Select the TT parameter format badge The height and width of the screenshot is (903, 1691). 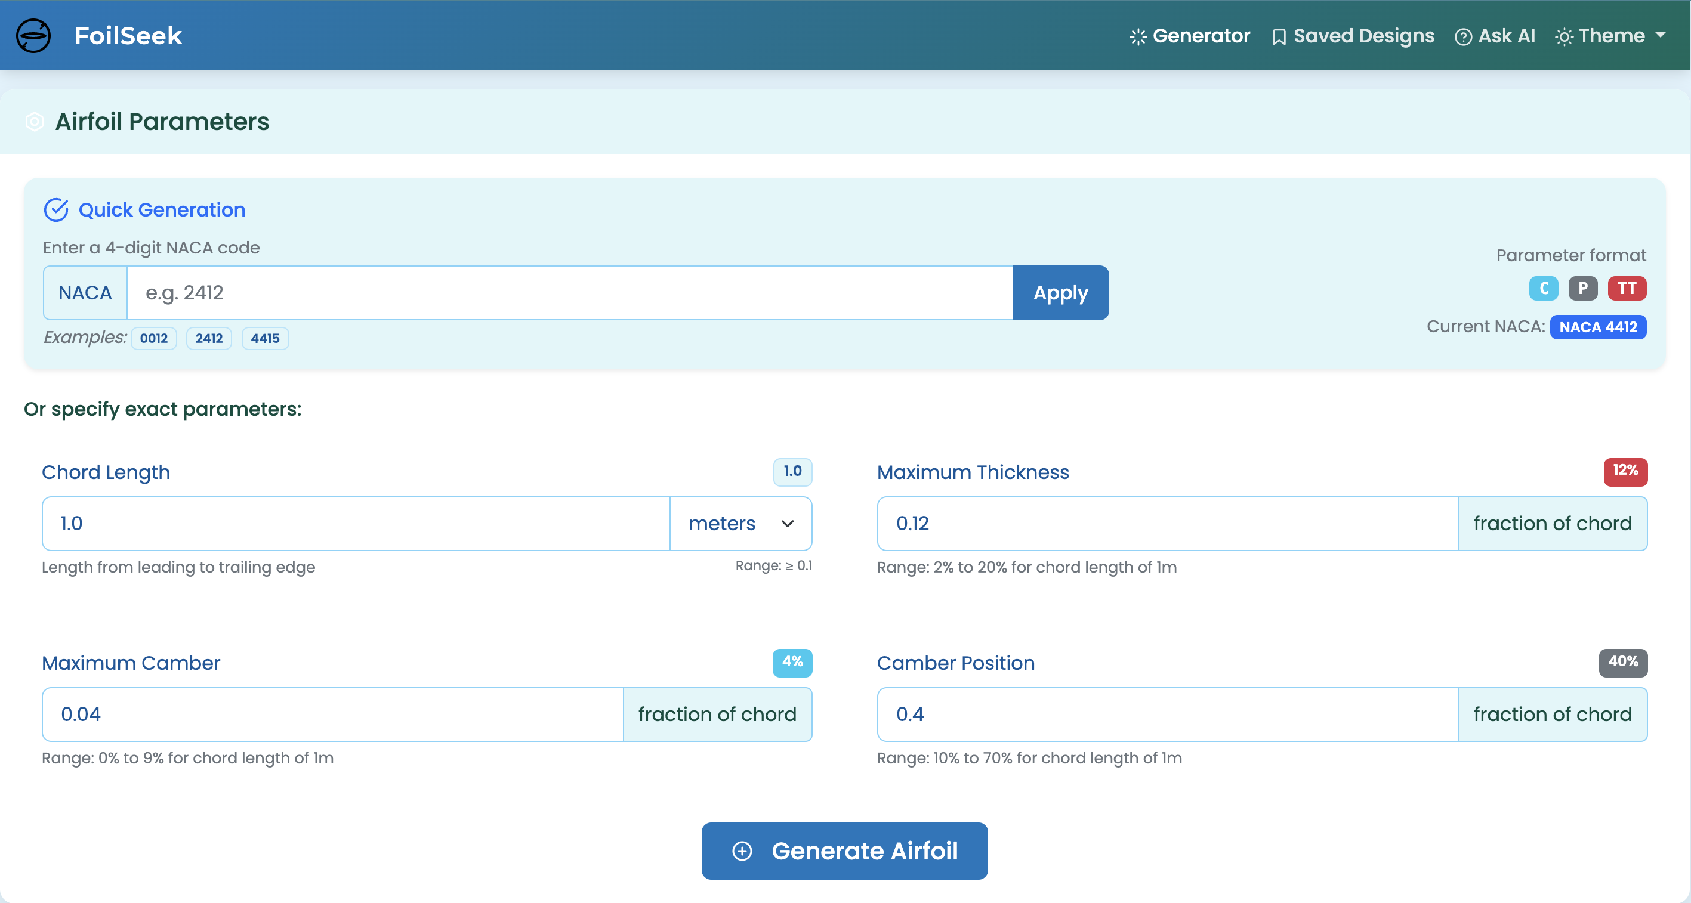[x=1626, y=288]
